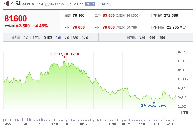
Task: Click the 04/01 date axis label
Action: 169,124
